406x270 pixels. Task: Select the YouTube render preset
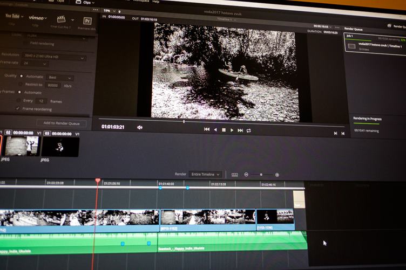coord(12,16)
